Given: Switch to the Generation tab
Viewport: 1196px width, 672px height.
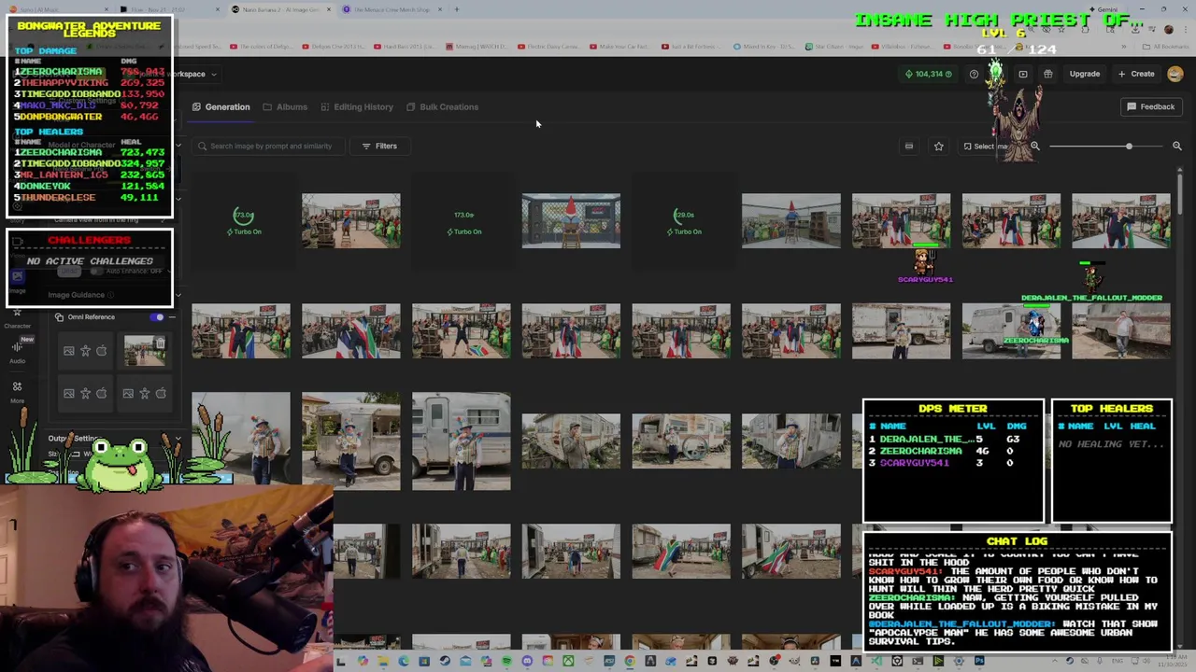Looking at the screenshot, I should pos(221,106).
